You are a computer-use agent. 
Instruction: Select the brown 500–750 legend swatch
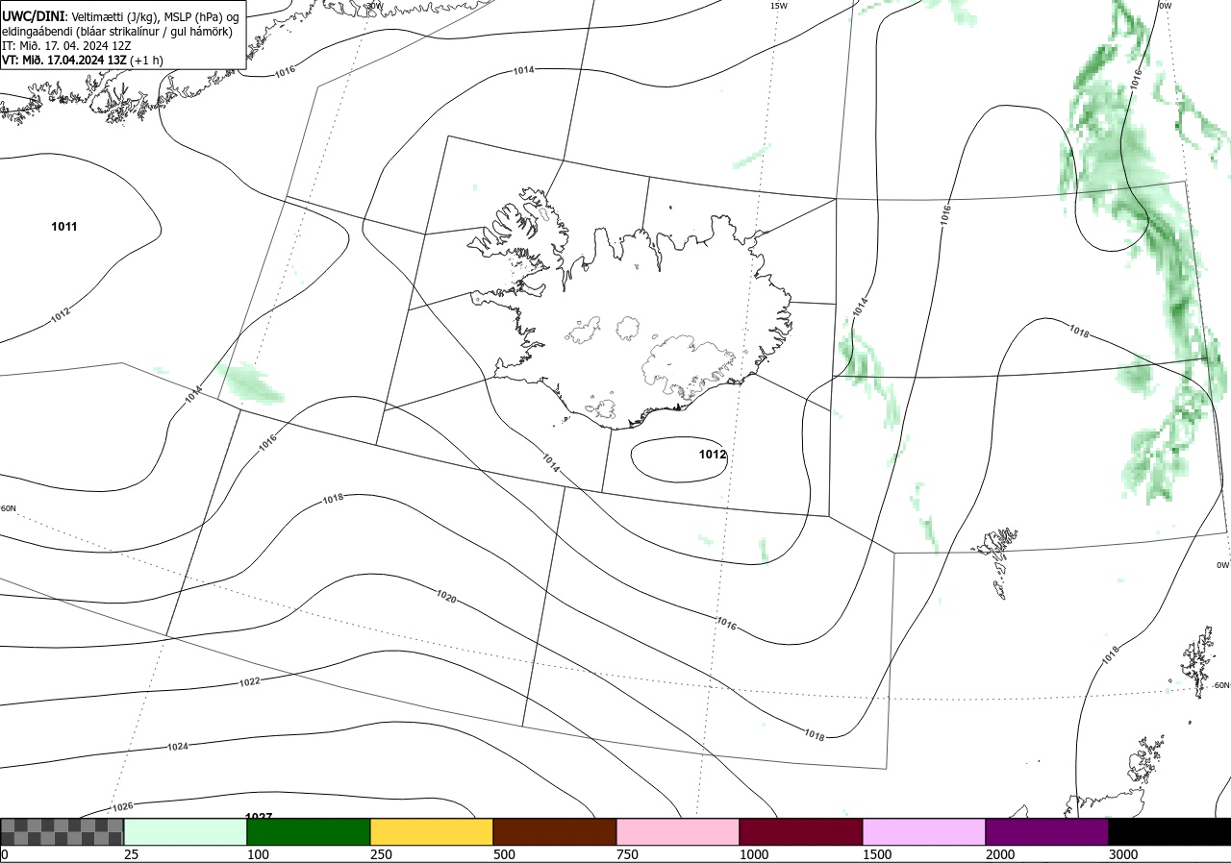555,831
